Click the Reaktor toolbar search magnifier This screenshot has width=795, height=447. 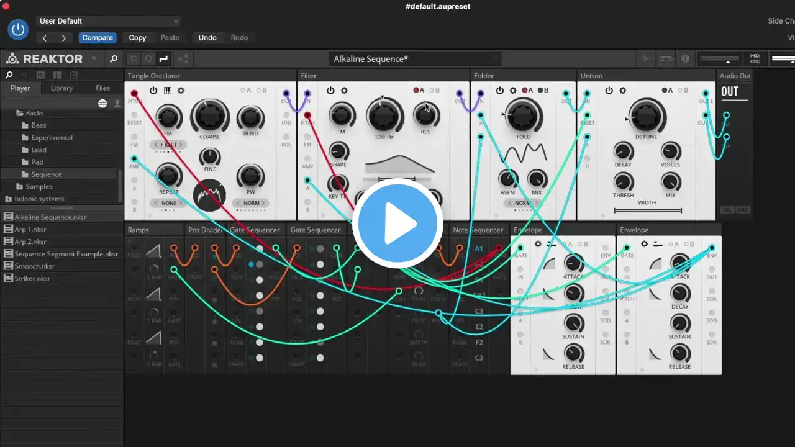click(114, 59)
